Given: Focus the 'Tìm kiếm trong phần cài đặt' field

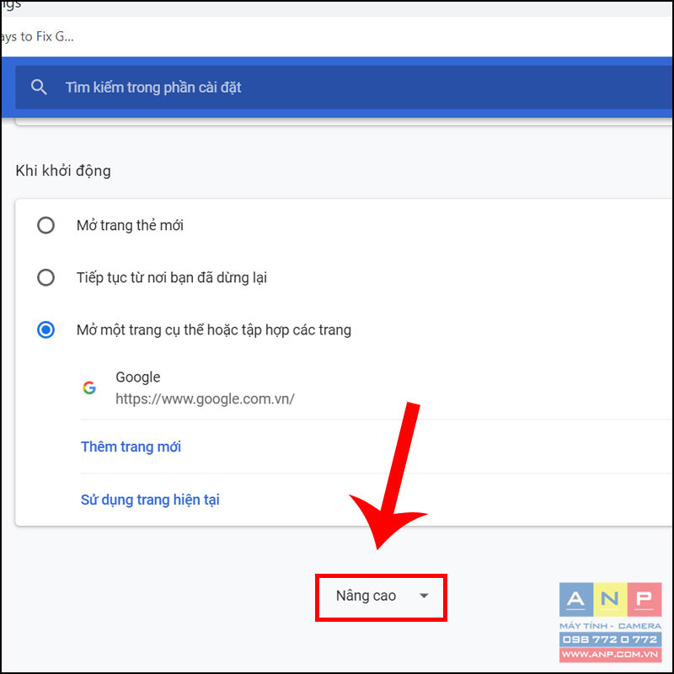Looking at the screenshot, I should tap(344, 88).
